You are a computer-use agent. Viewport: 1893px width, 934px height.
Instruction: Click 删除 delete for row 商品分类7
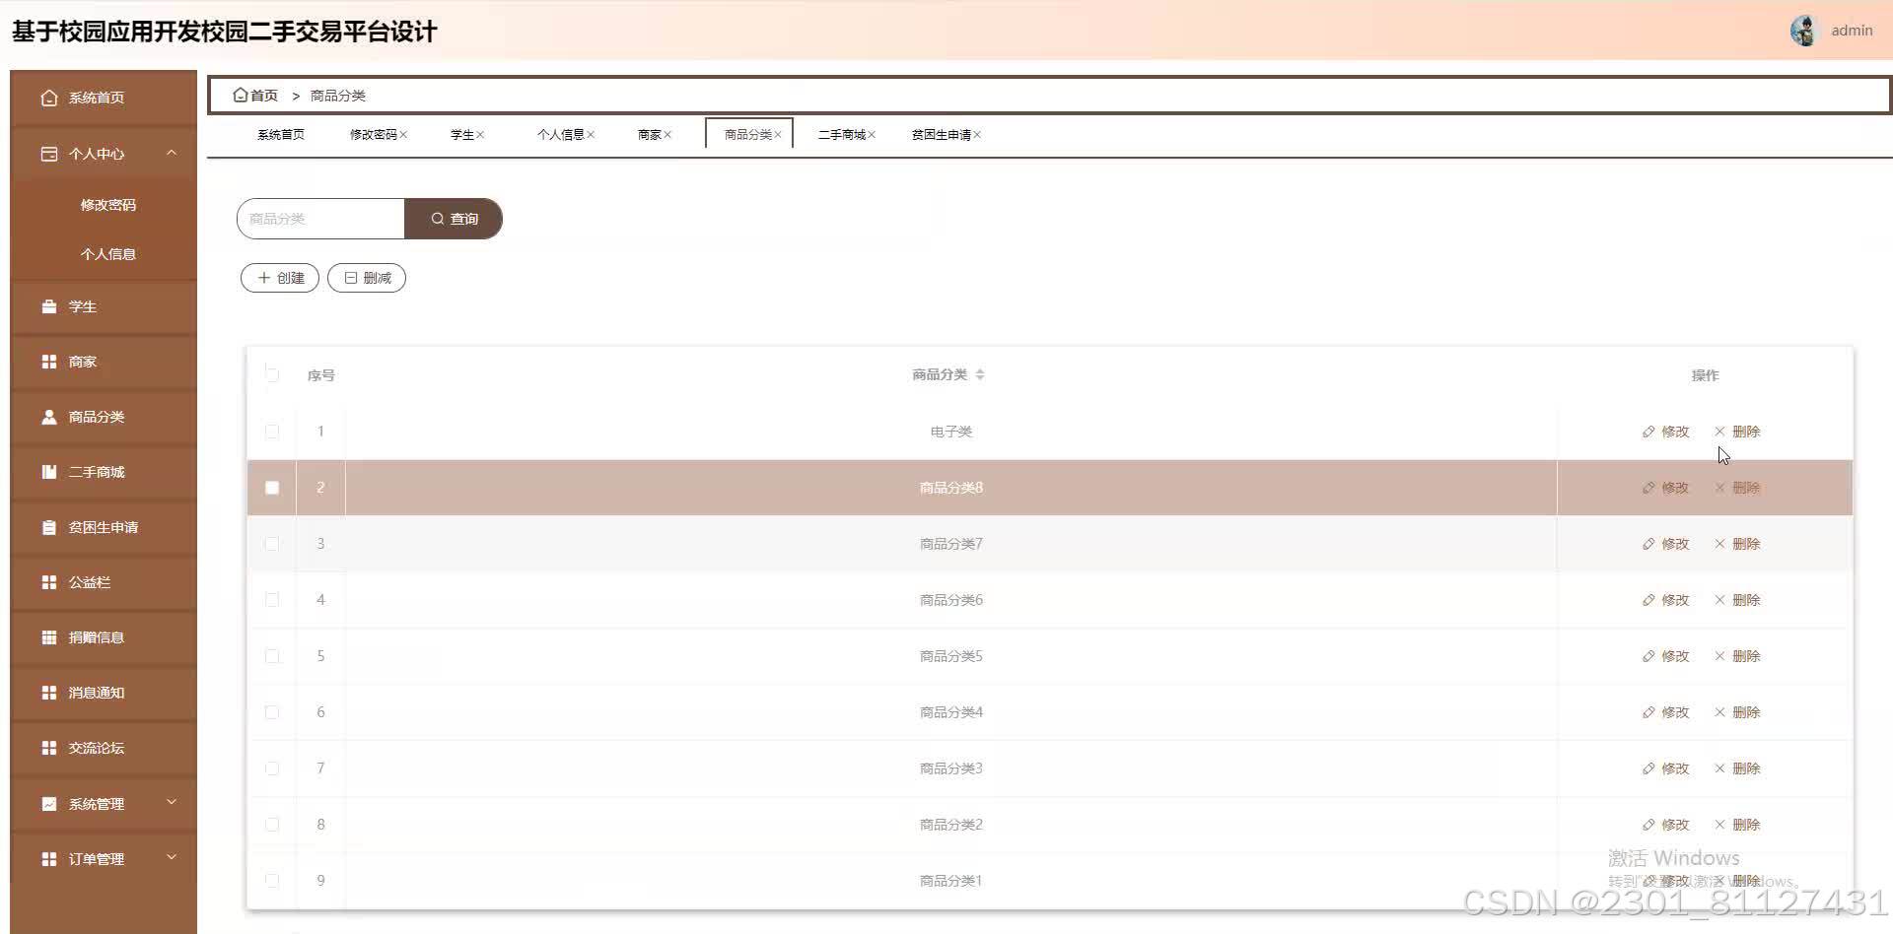pos(1737,544)
